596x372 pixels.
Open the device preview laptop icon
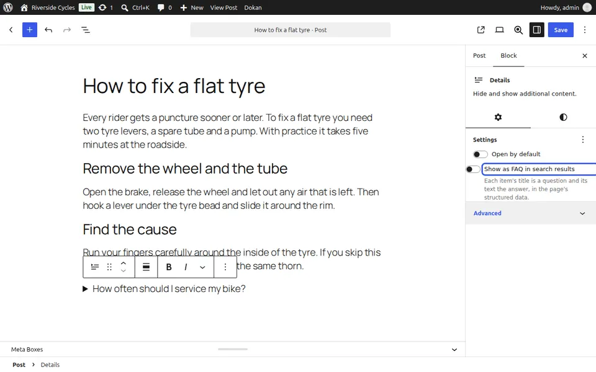(499, 30)
